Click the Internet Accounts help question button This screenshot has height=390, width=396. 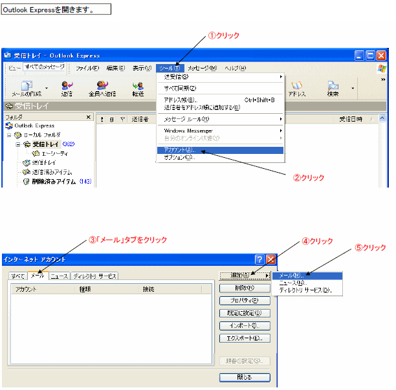tap(259, 259)
